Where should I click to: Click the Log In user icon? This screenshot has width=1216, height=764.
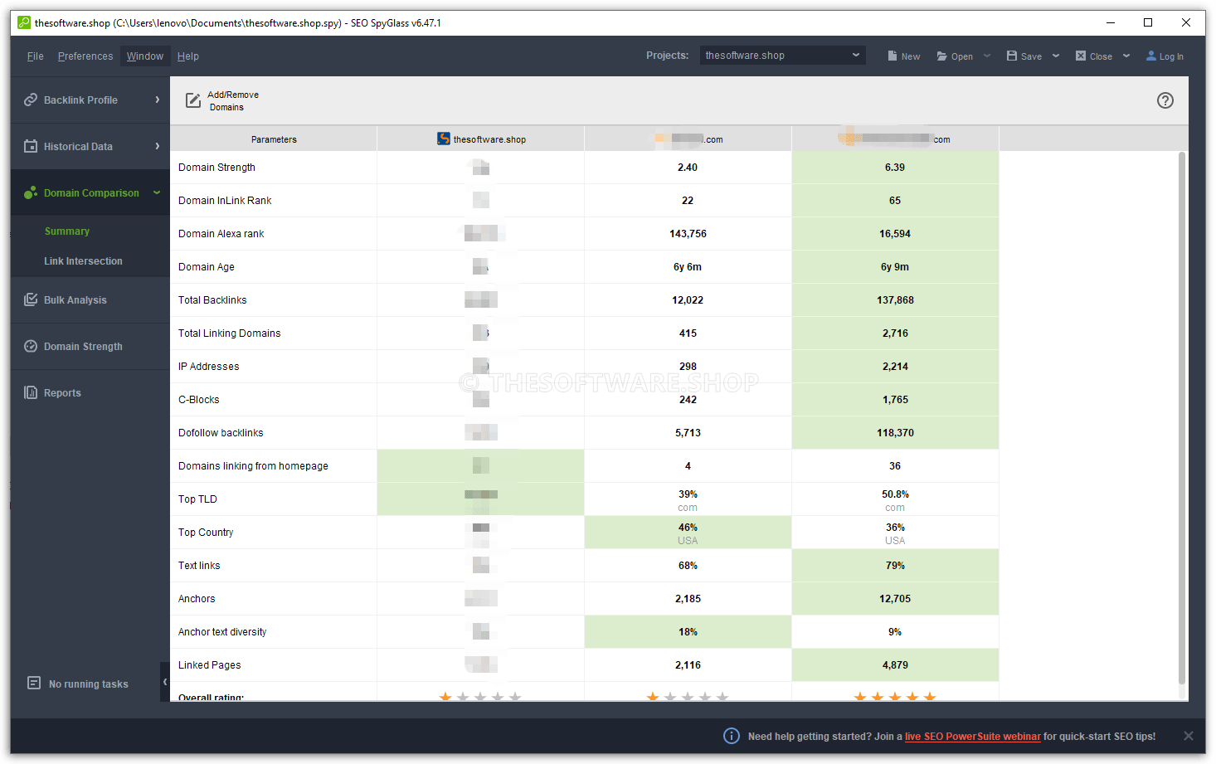(1151, 56)
